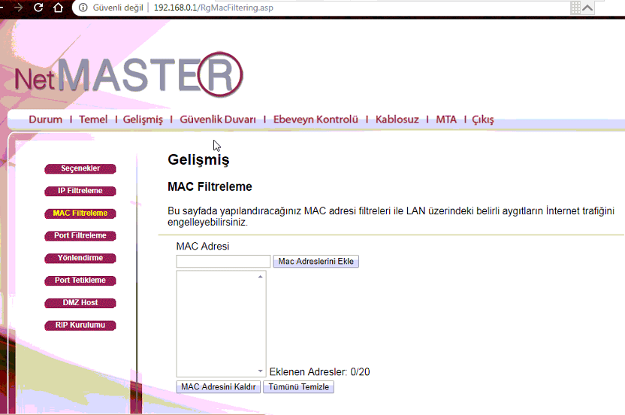Screen dimensions: 625x415
Task: Click the MAC Filtreleme page heading
Action: (210, 186)
